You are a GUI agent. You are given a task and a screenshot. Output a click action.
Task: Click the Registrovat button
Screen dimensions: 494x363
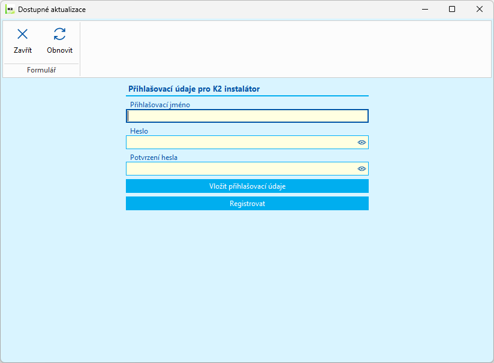click(x=248, y=204)
